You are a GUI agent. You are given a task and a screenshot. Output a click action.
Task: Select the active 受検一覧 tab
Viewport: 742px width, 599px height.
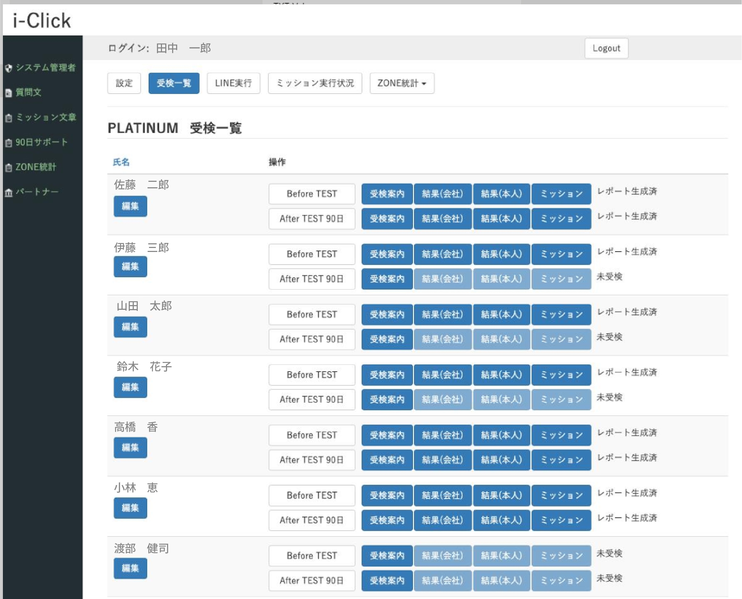tap(174, 83)
